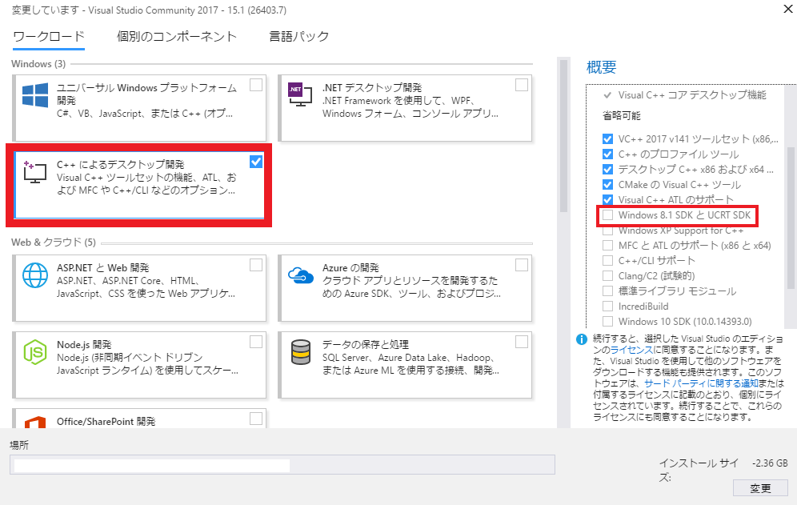797x505 pixels.
Task: Uncheck C++ のプロファイル ツール option
Action: point(607,154)
